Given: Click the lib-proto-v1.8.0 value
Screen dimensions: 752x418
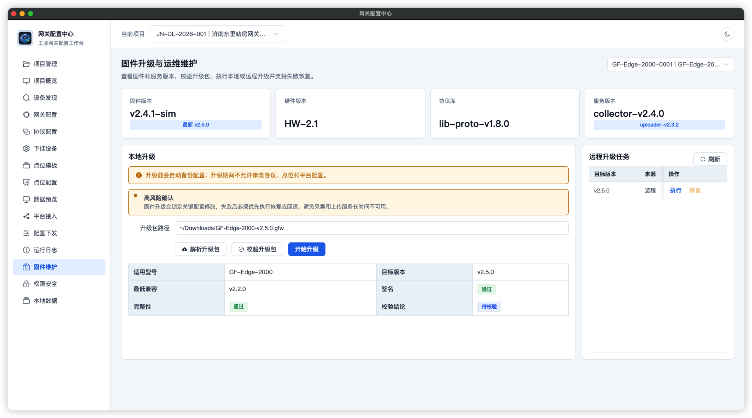Looking at the screenshot, I should click(x=474, y=124).
